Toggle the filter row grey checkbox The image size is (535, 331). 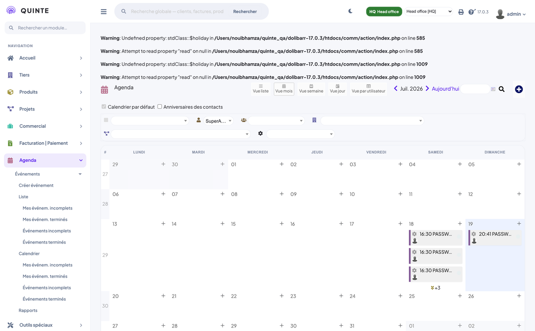(x=106, y=120)
